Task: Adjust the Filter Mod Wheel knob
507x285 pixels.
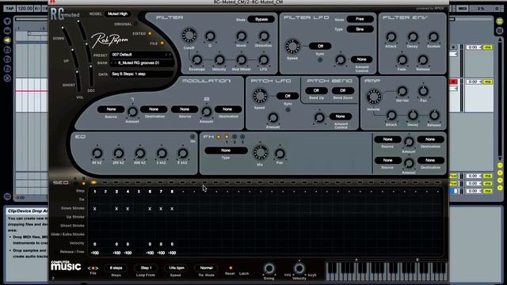Action: pyautogui.click(x=241, y=60)
